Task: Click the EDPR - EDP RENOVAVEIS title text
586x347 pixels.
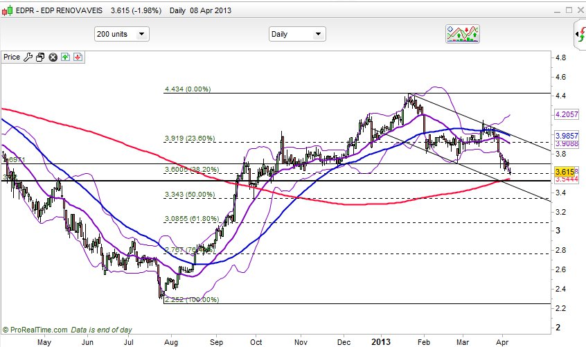Action: tap(59, 10)
